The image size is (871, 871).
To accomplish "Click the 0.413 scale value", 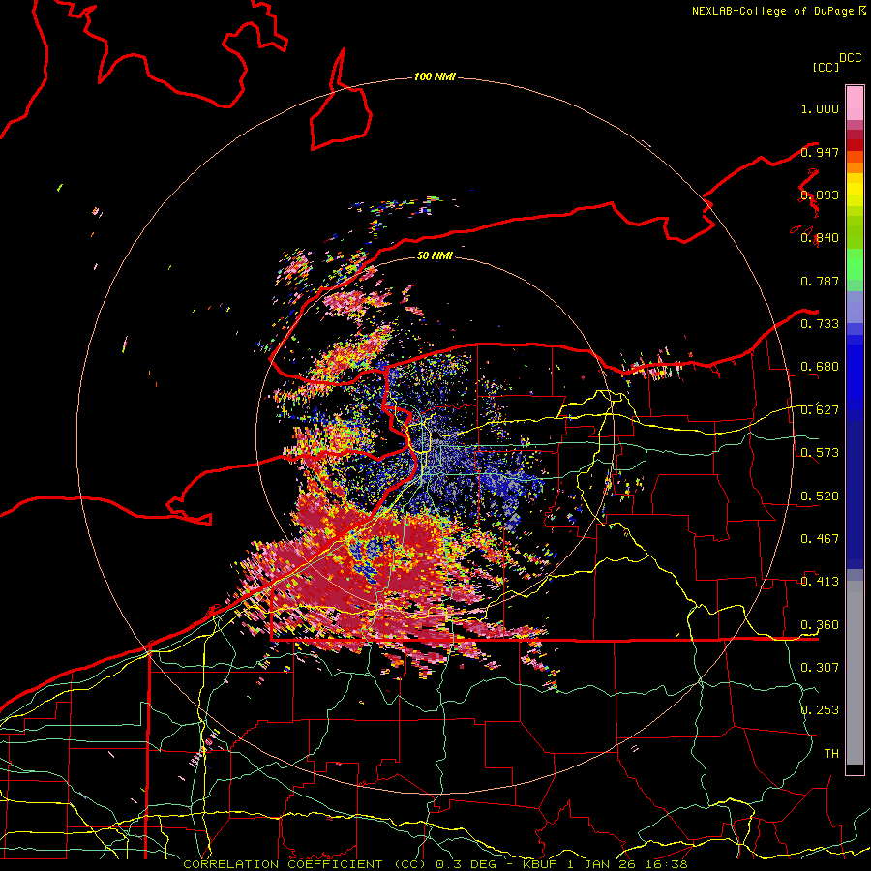I will click(x=820, y=582).
